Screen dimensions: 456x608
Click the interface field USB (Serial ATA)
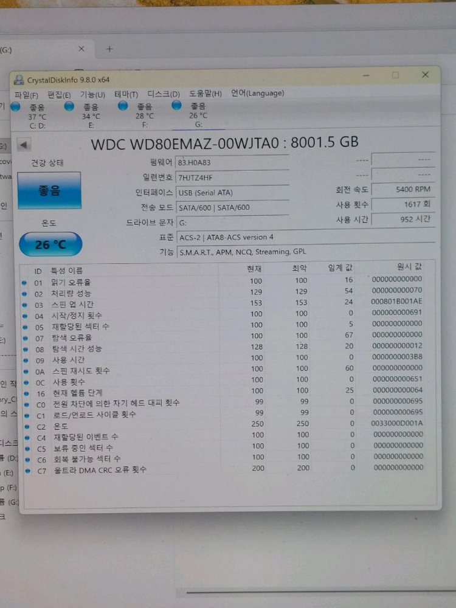click(232, 192)
